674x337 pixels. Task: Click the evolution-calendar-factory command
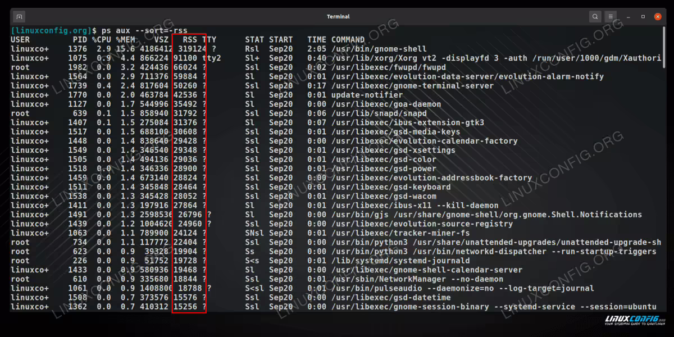(x=425, y=141)
